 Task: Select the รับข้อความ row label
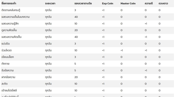click(8, 70)
